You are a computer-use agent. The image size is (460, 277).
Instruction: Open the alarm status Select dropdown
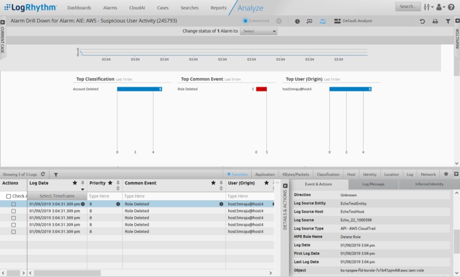pyautogui.click(x=259, y=31)
